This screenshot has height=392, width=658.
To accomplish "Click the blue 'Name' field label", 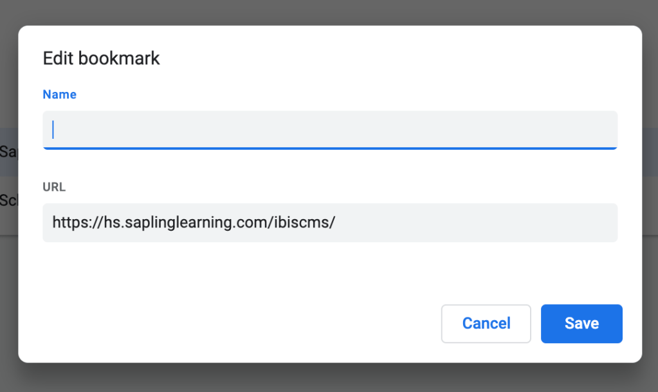I will (59, 94).
